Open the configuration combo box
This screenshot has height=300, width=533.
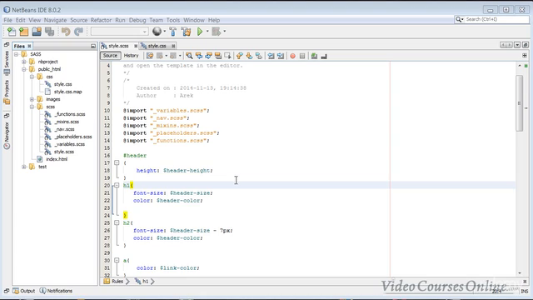point(119,32)
